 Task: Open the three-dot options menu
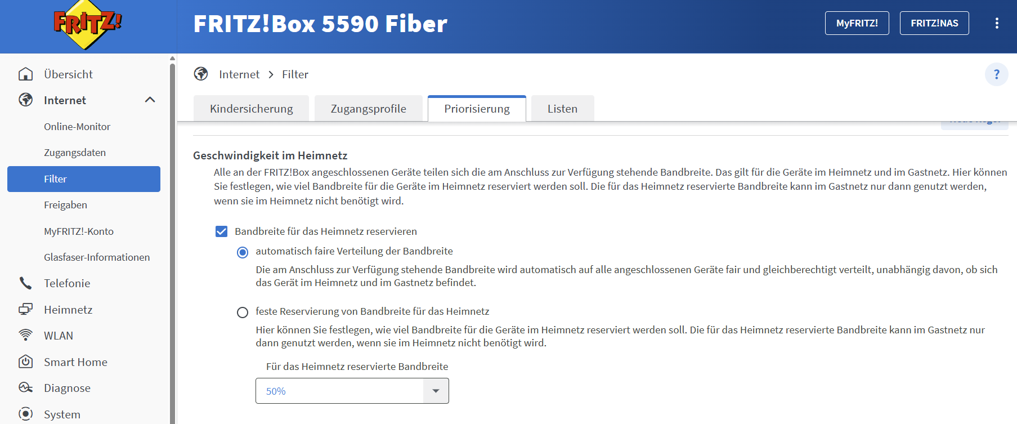997,23
